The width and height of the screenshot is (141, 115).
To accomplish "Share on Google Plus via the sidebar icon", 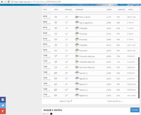I will click(x=3, y=111).
